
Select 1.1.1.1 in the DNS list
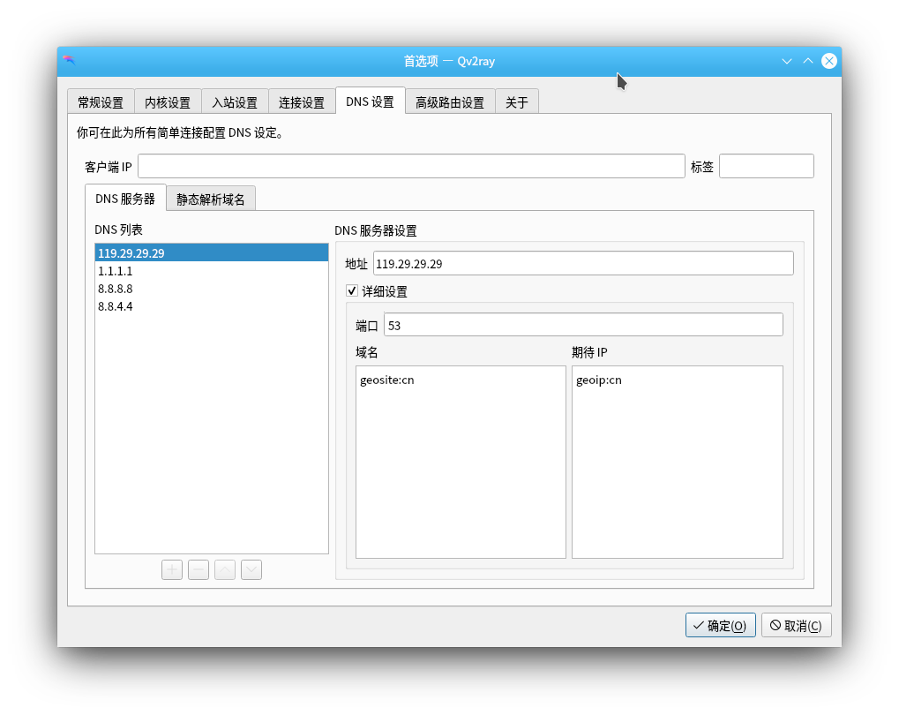pyautogui.click(x=212, y=270)
